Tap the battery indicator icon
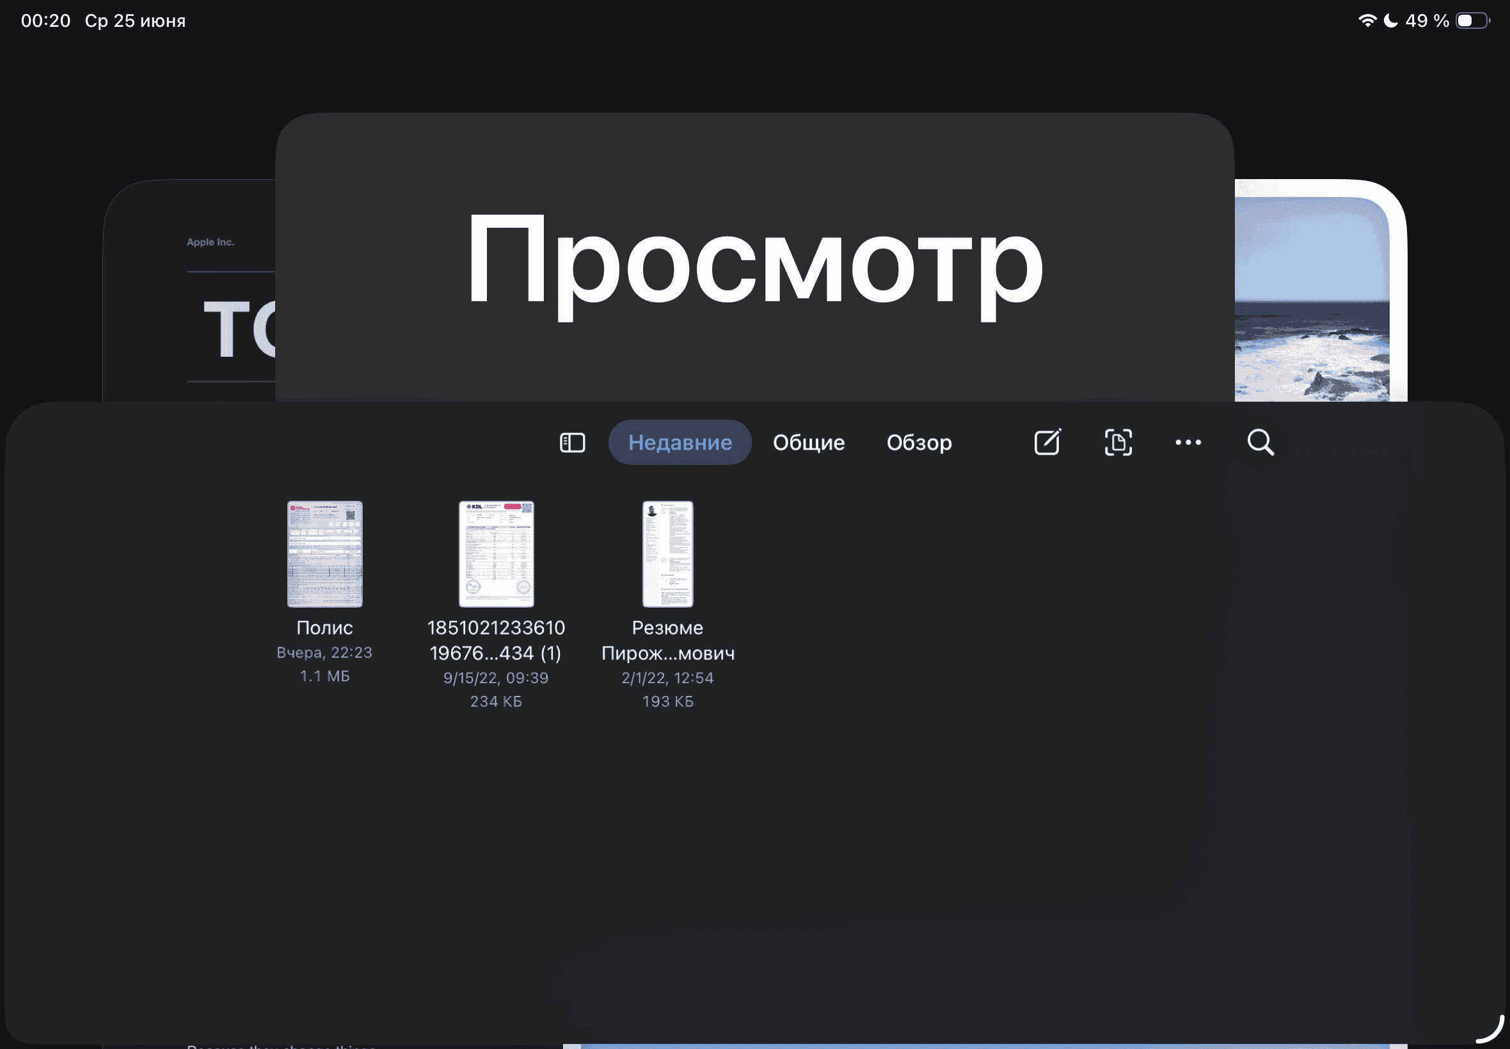This screenshot has width=1510, height=1049. pos(1472,20)
